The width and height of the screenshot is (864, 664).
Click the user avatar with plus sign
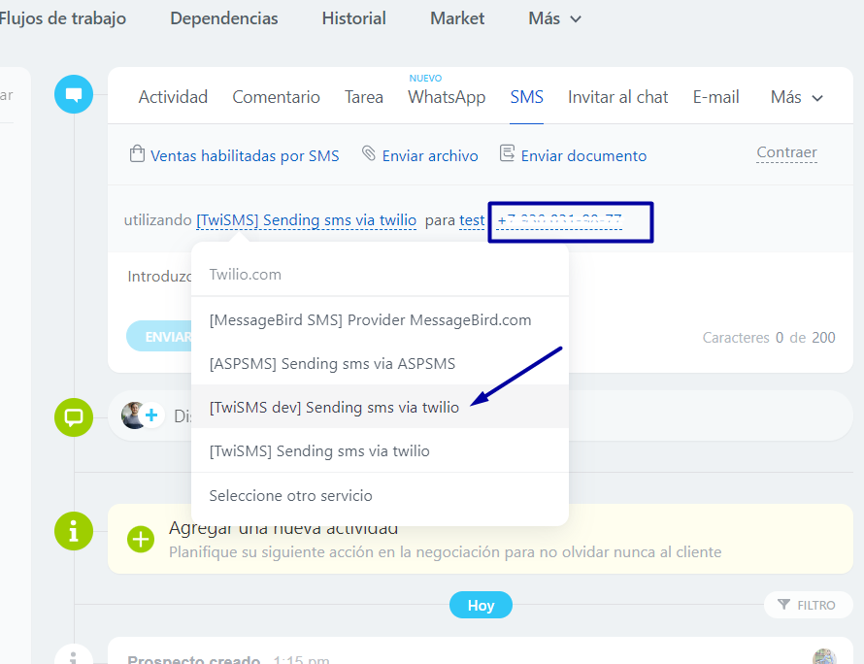tap(141, 415)
